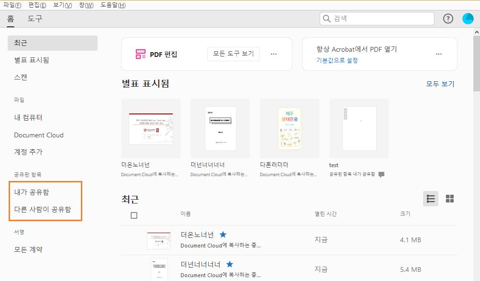Click the search magnifier icon
The height and width of the screenshot is (281, 480).
[326, 18]
